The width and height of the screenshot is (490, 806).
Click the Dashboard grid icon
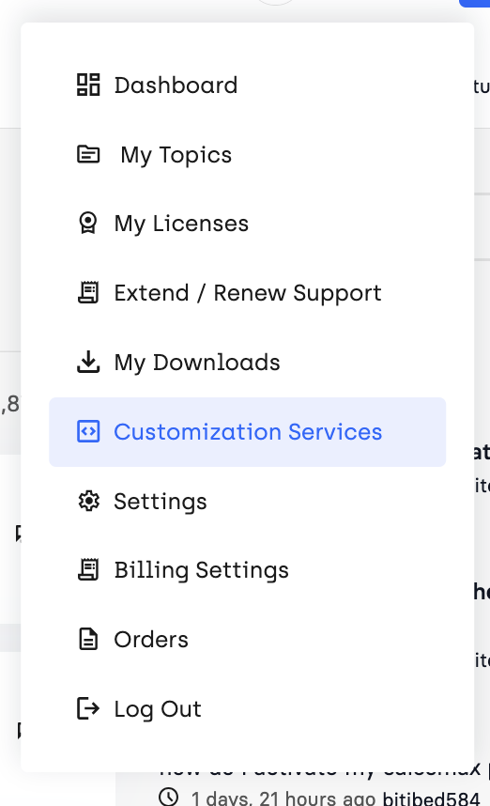(x=88, y=85)
